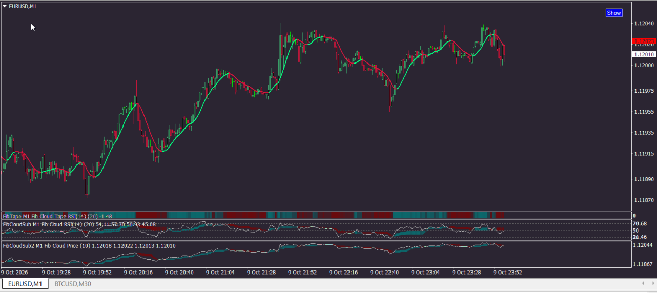Viewport: 657px width, 293px height.
Task: Click the left tab-scroll arrow at bottom right
Action: 644,283
